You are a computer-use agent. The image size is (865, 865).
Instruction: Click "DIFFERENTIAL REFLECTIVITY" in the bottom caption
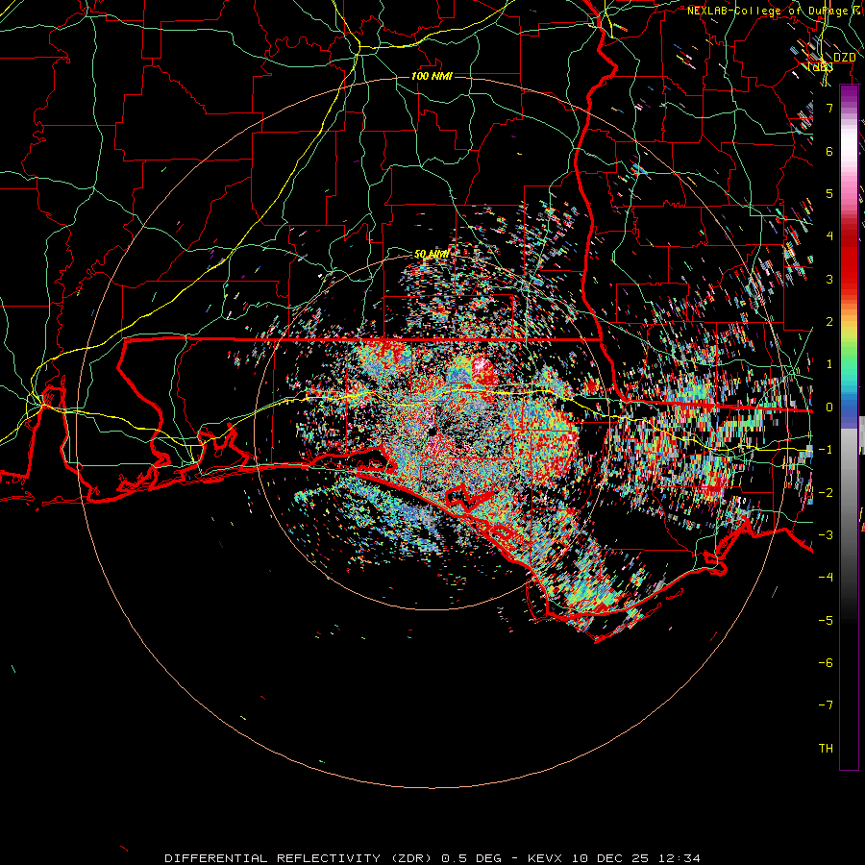(272, 858)
